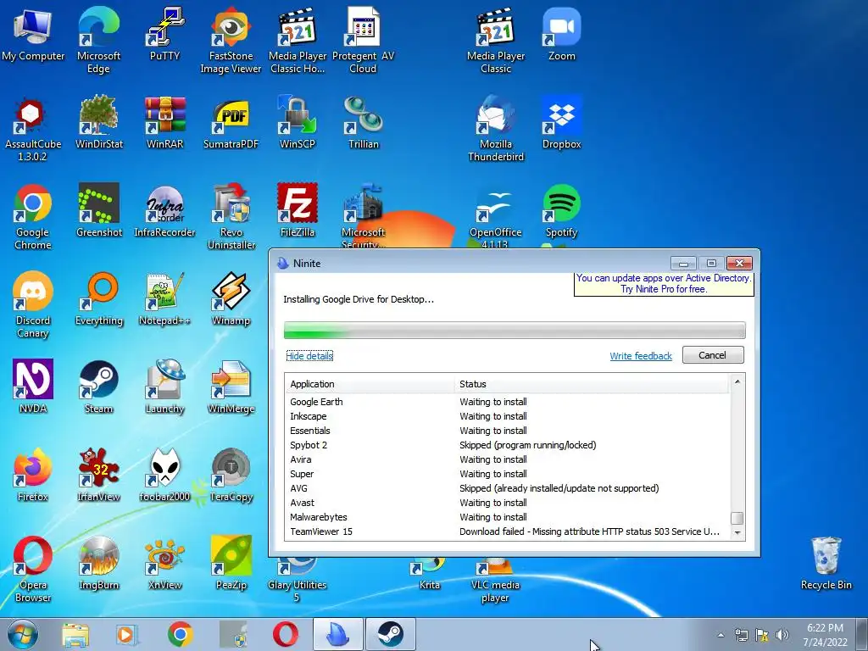Select the XnView desktop shortcut

[x=164, y=563]
